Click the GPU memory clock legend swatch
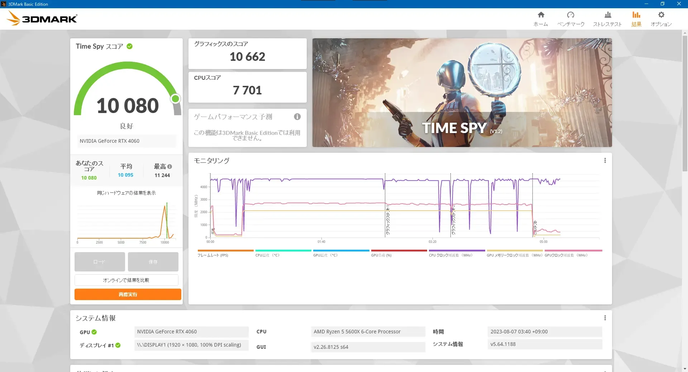The image size is (688, 372). click(515, 251)
